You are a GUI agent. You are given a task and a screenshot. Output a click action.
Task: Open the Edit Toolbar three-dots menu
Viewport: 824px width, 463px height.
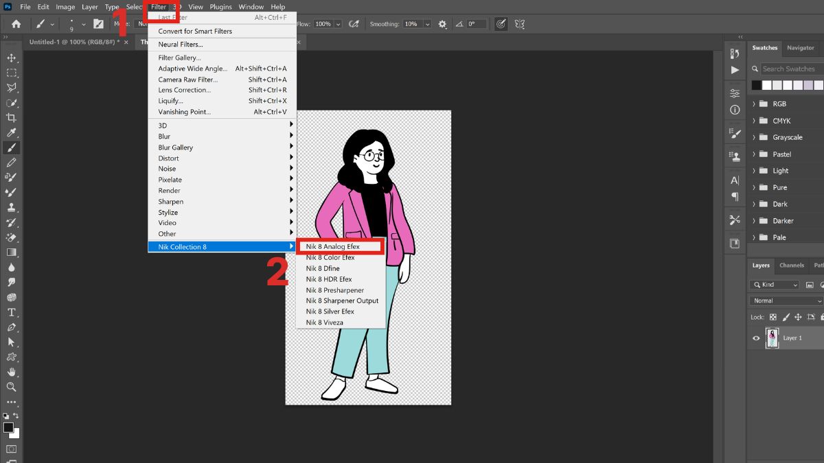11,402
